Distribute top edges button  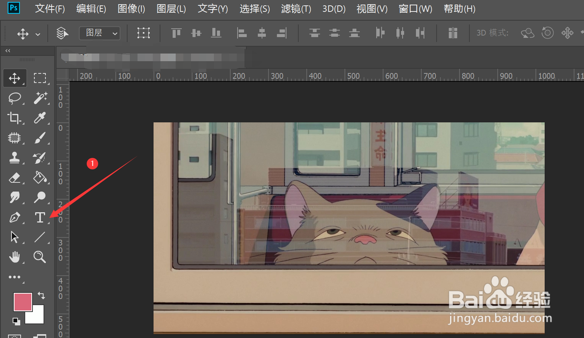click(315, 33)
